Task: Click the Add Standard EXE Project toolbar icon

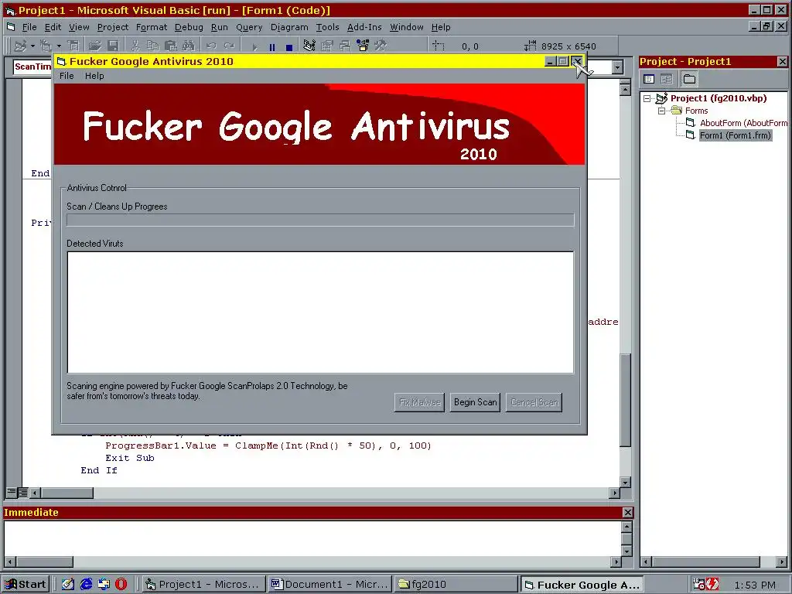Action: coord(20,46)
